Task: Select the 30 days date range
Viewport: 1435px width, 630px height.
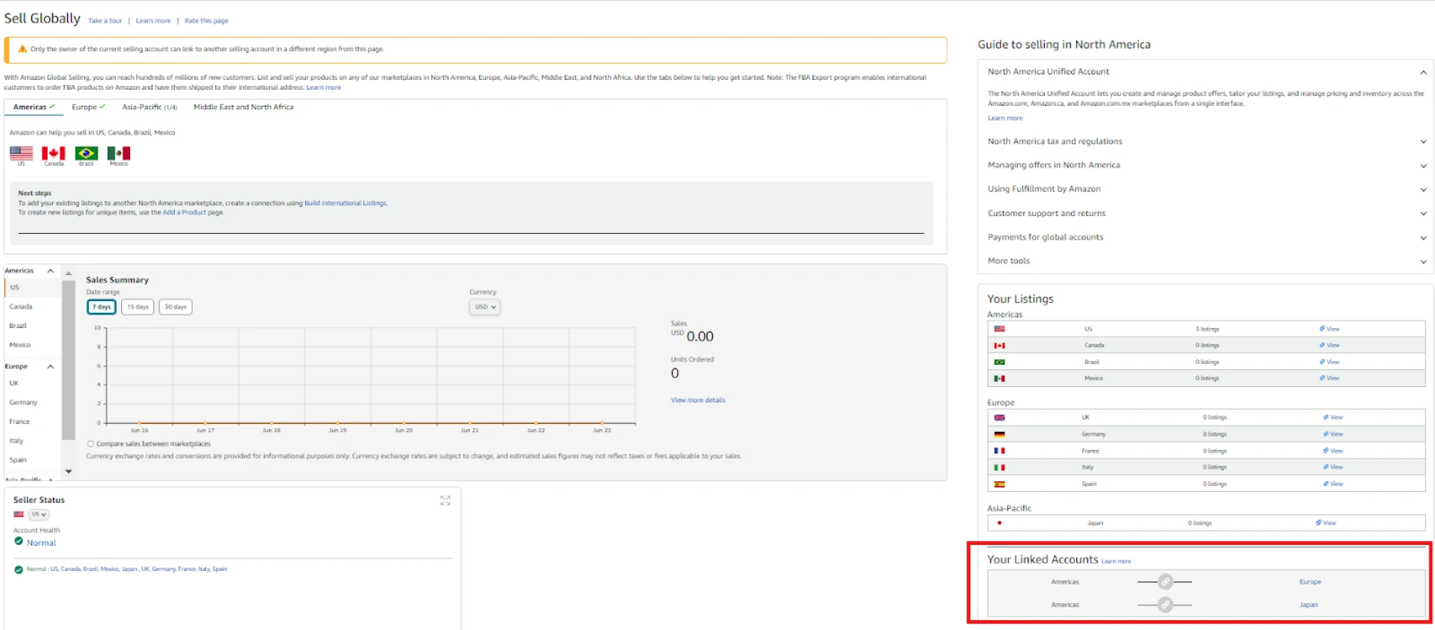Action: (176, 307)
